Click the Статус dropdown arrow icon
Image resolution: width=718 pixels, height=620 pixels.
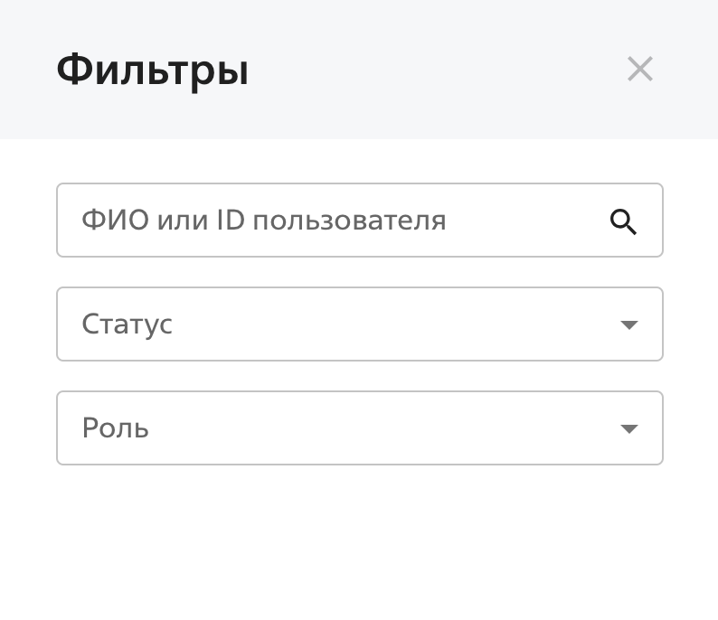[629, 325]
